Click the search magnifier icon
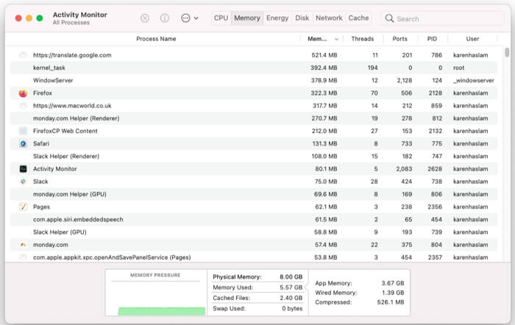515x325 pixels. pyautogui.click(x=389, y=18)
